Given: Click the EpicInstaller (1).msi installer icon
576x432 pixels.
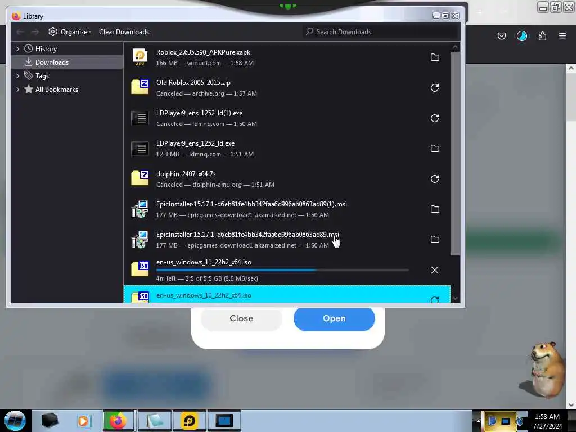Looking at the screenshot, I should point(140,209).
